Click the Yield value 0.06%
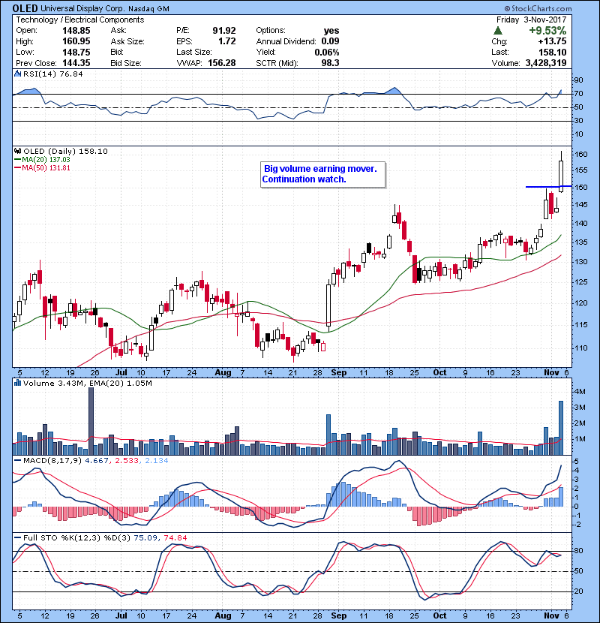 point(327,52)
